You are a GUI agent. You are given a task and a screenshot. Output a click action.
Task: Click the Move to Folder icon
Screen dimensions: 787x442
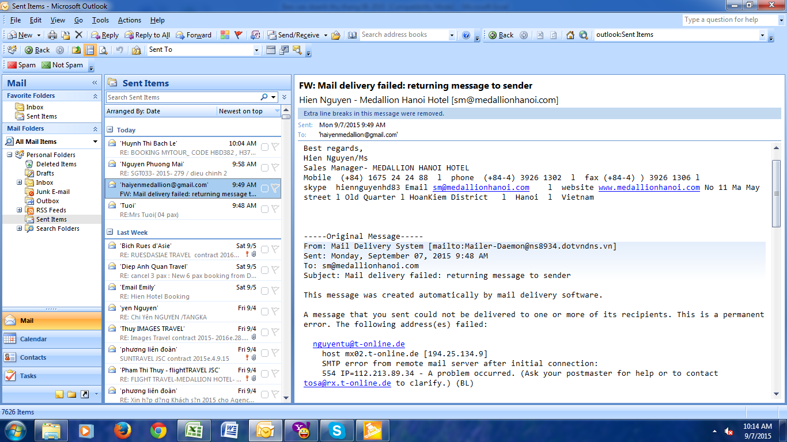pos(66,35)
